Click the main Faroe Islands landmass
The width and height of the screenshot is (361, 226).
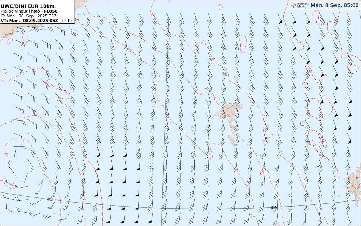click(229, 112)
